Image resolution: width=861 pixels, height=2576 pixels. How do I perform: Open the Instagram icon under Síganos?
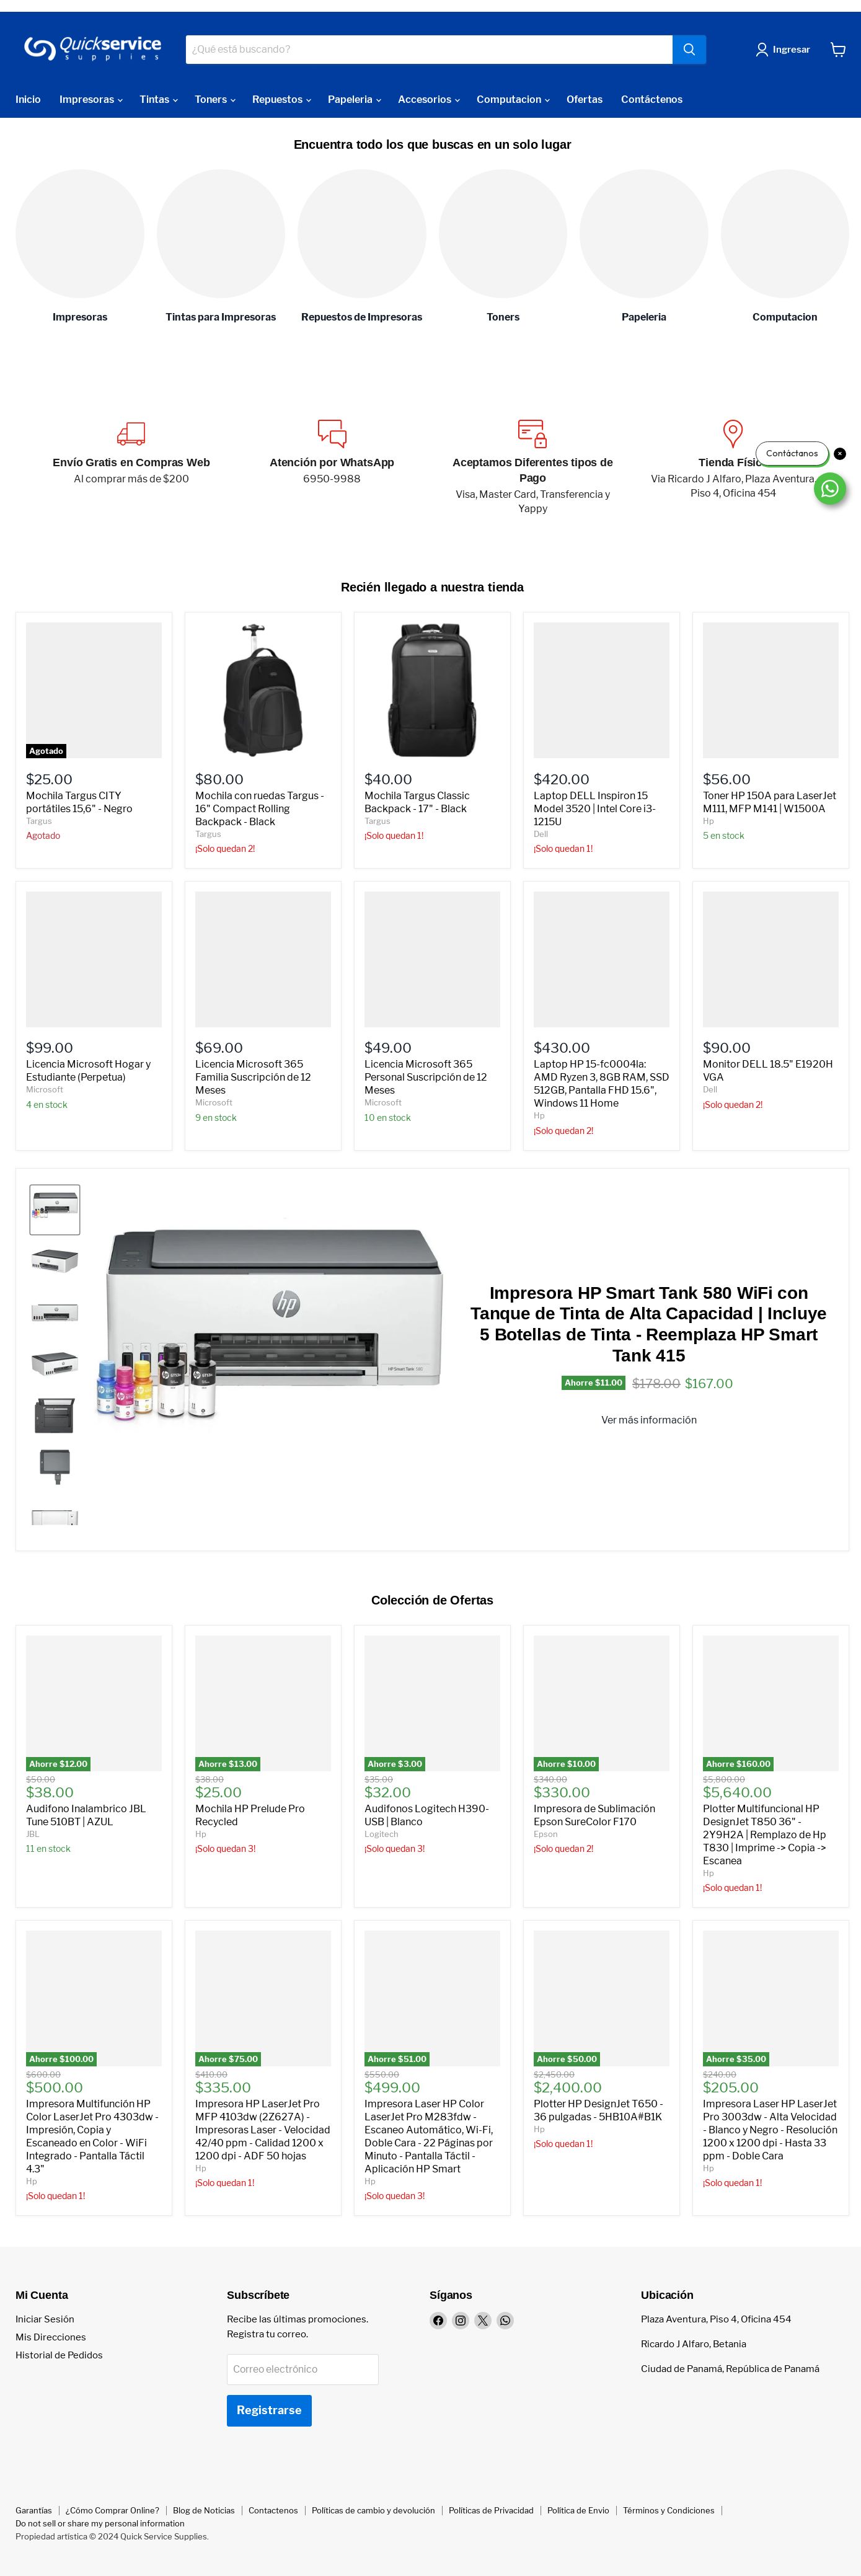pos(460,2320)
